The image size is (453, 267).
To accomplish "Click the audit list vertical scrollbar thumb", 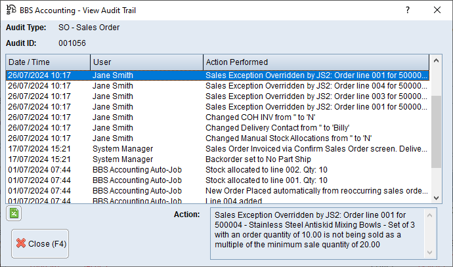I will [437, 123].
